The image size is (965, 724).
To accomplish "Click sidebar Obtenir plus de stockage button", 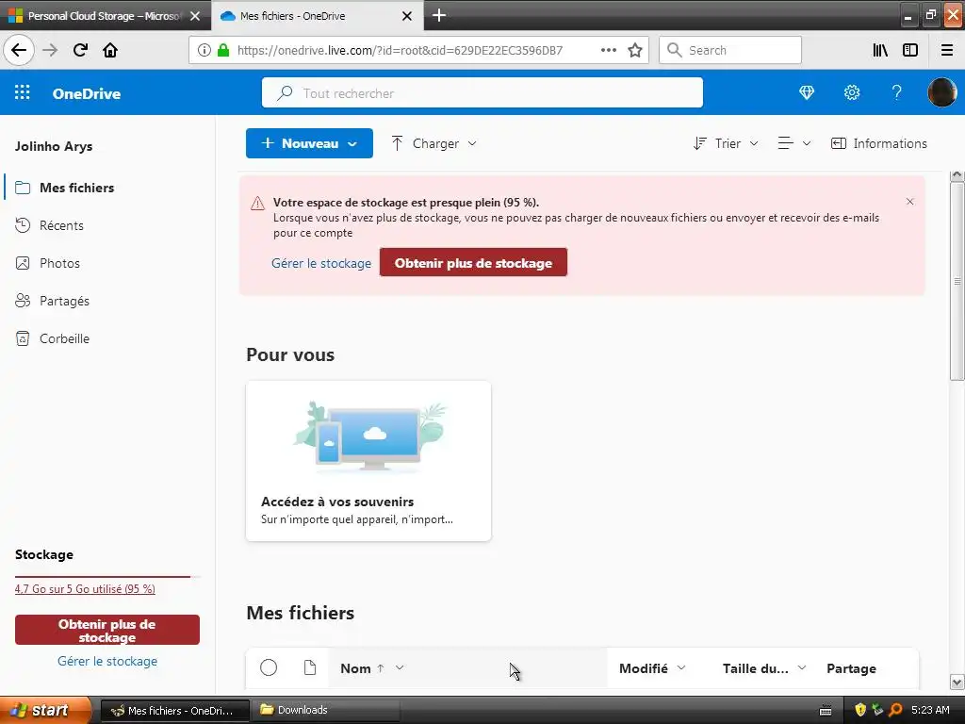I will (x=107, y=630).
